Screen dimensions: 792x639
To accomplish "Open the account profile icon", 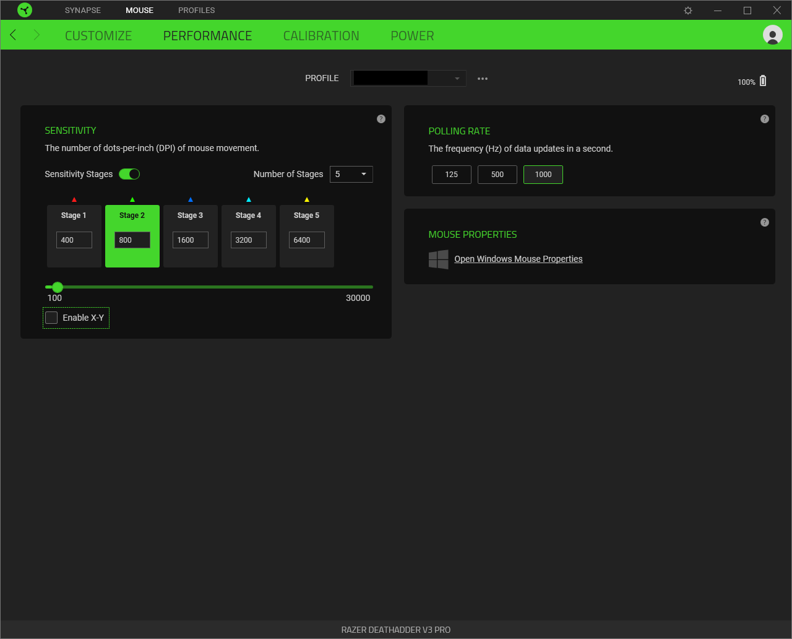I will (773, 35).
